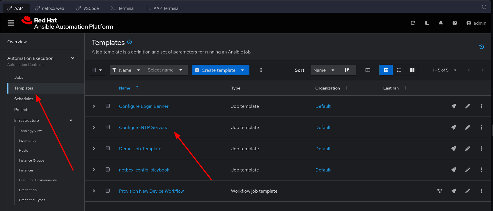This screenshot has width=493, height=211.
Task: Edit Configure Login Banner template
Action: [x=468, y=106]
